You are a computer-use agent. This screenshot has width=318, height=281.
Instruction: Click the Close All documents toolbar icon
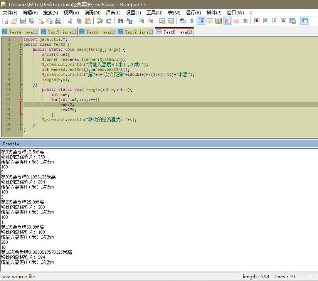49,21
